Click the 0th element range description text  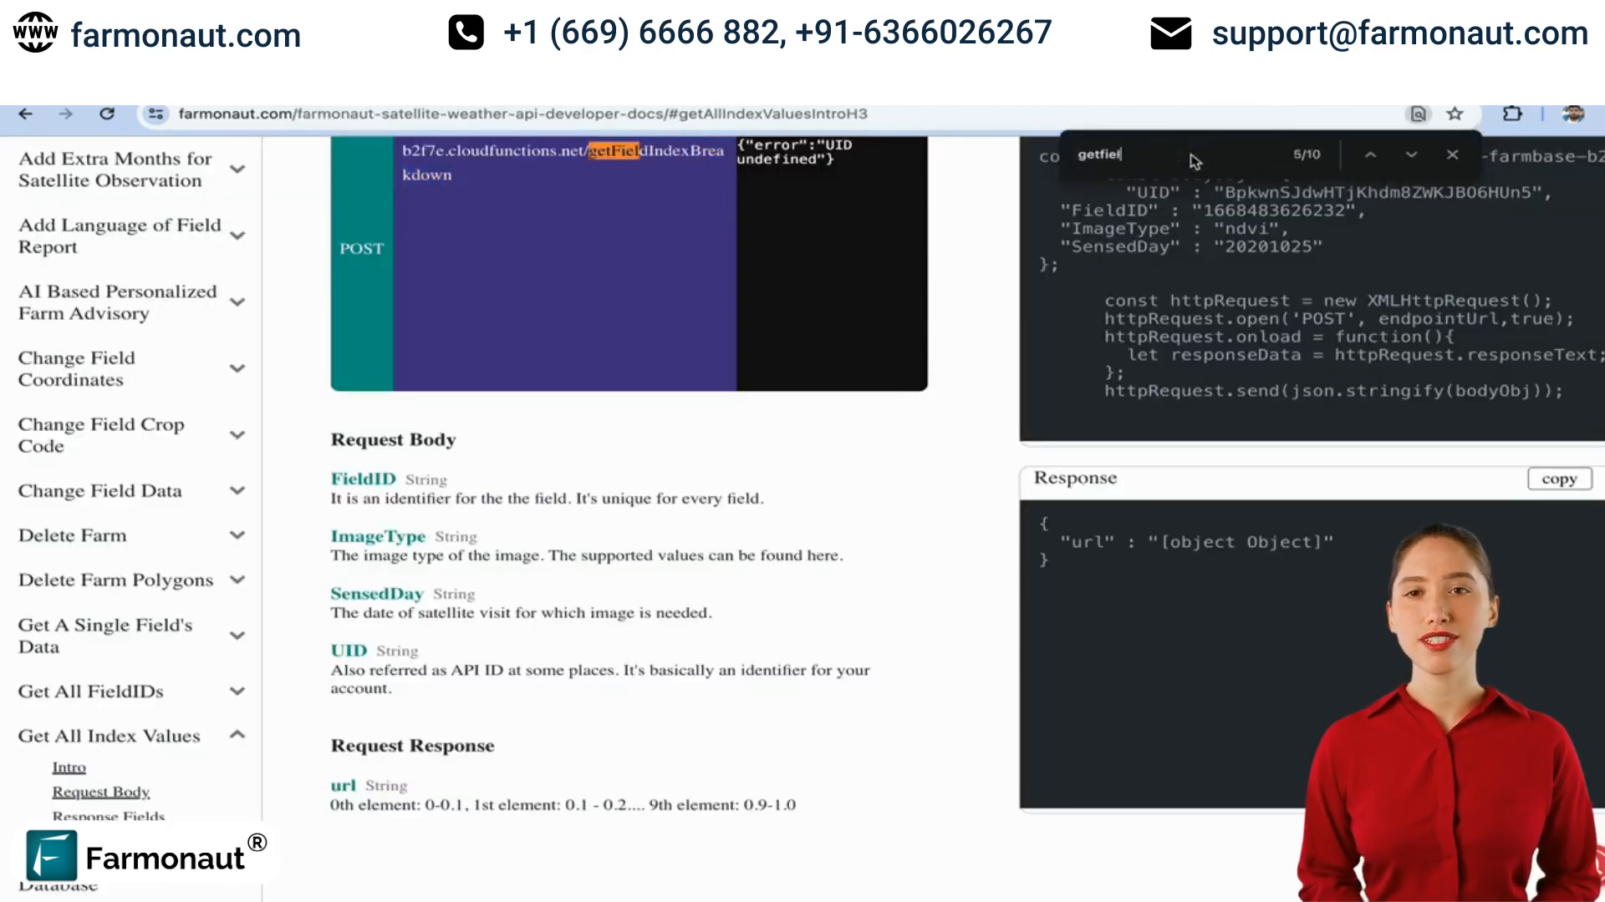[563, 805]
